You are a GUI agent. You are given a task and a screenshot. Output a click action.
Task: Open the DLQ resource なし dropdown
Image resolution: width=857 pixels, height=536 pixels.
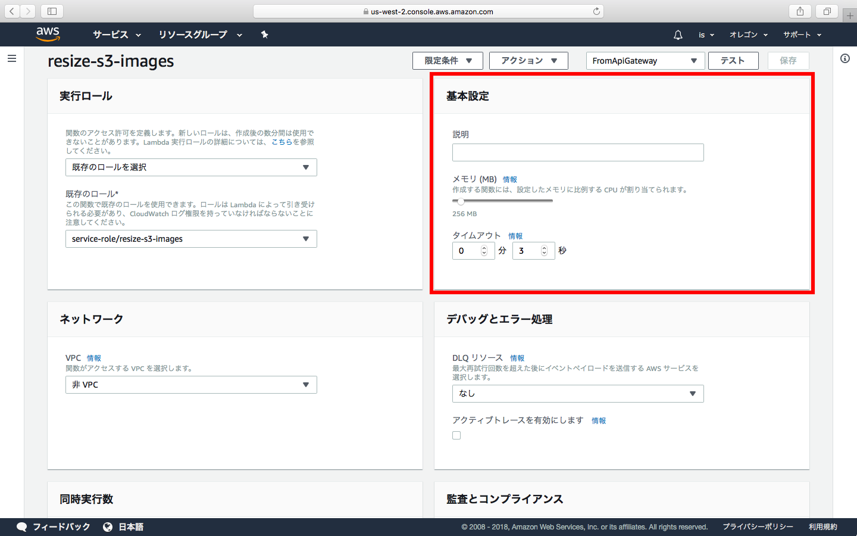pos(577,394)
